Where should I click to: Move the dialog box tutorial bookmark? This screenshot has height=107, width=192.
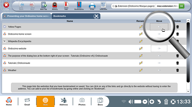159,56
